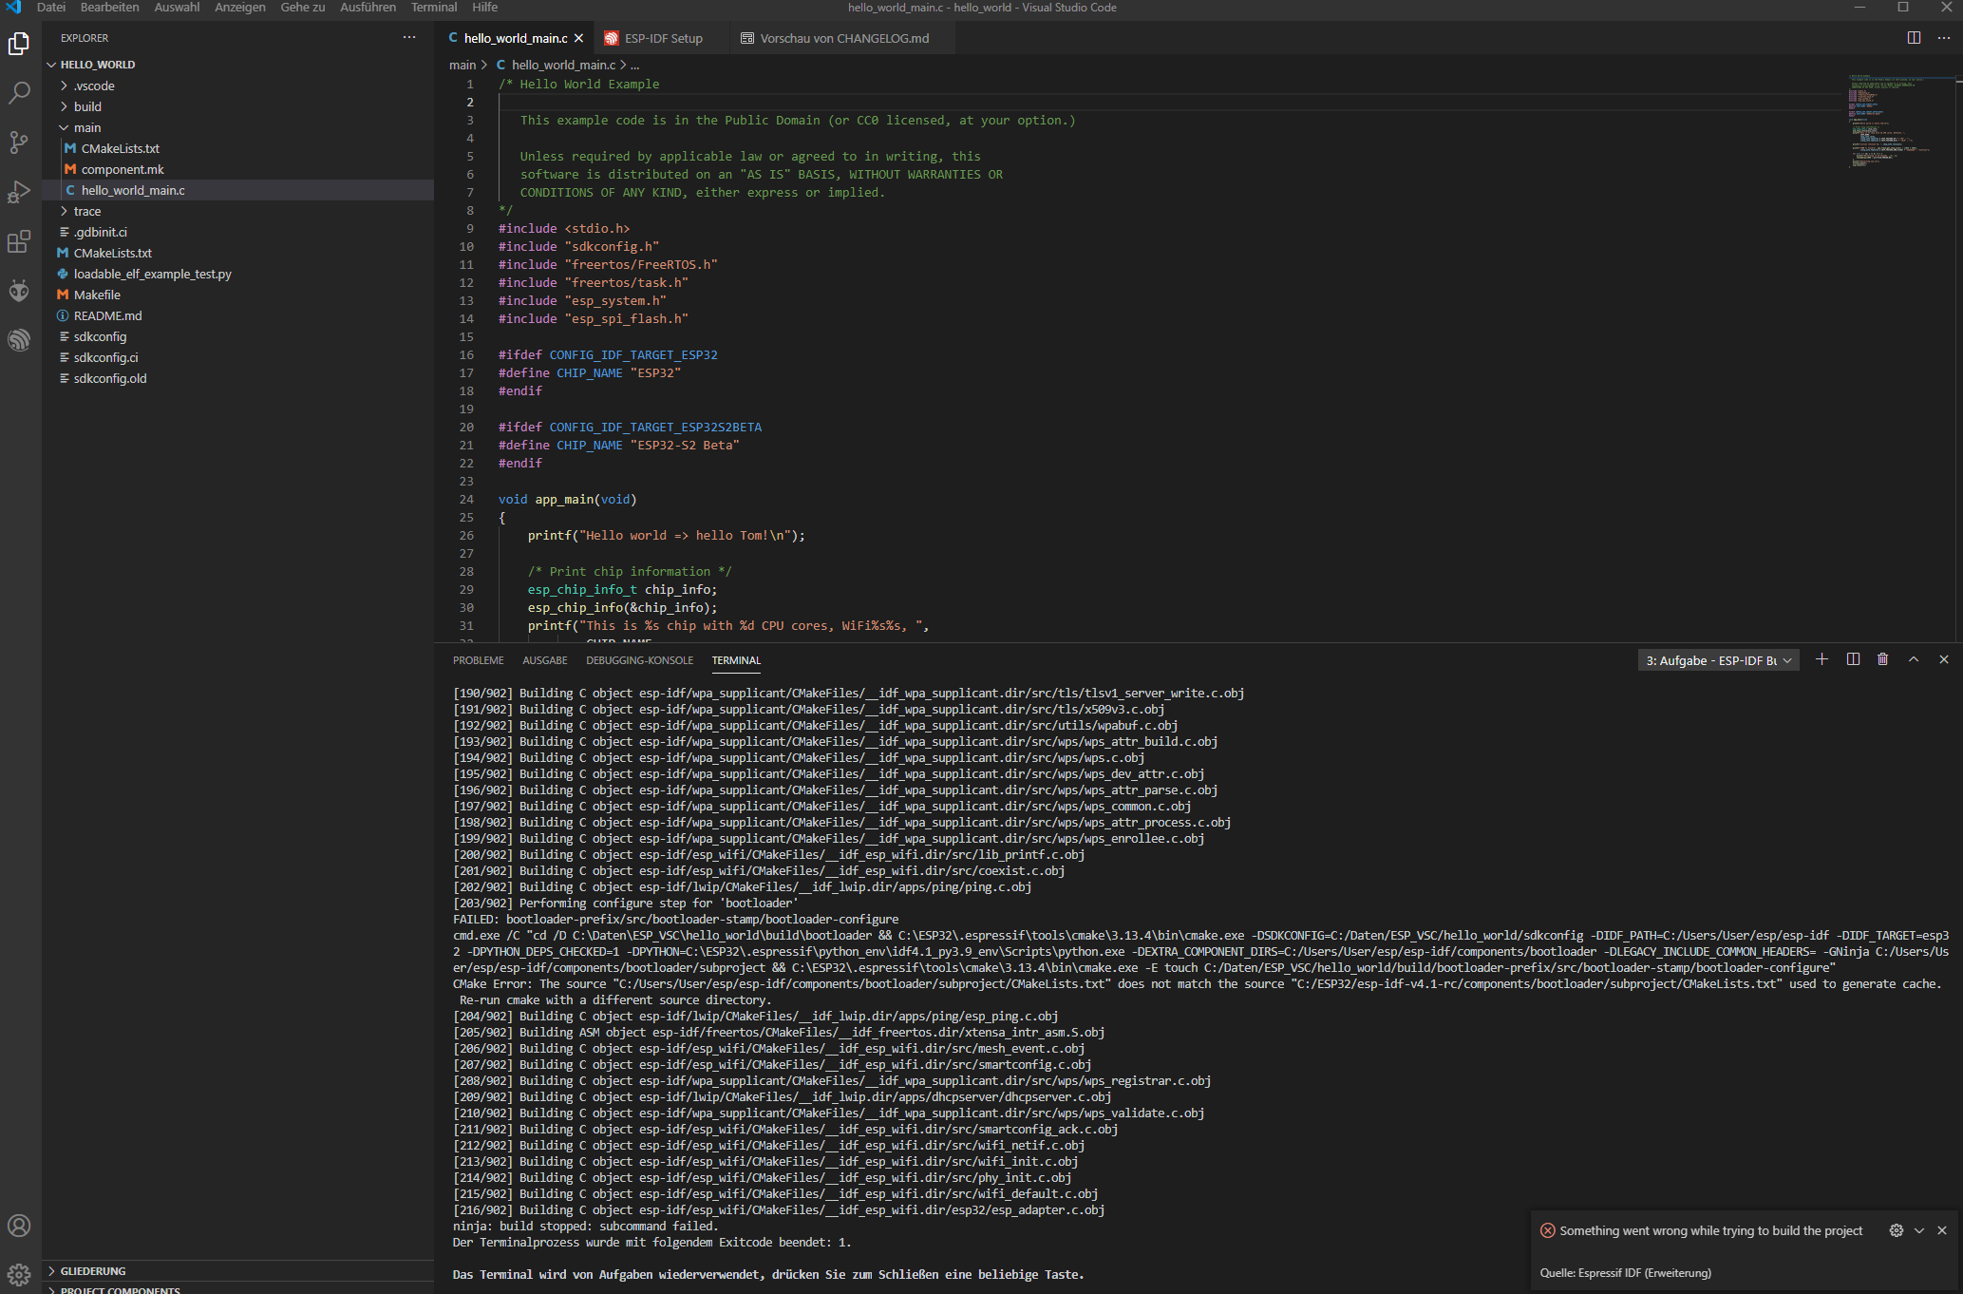This screenshot has height=1294, width=1963.
Task: Open the Bearbeiten menu
Action: [110, 8]
